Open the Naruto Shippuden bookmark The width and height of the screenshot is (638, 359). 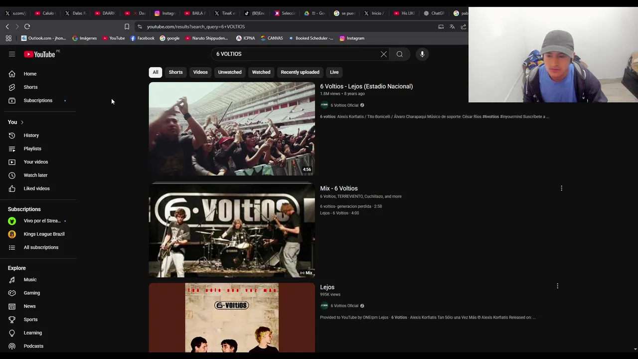206,38
